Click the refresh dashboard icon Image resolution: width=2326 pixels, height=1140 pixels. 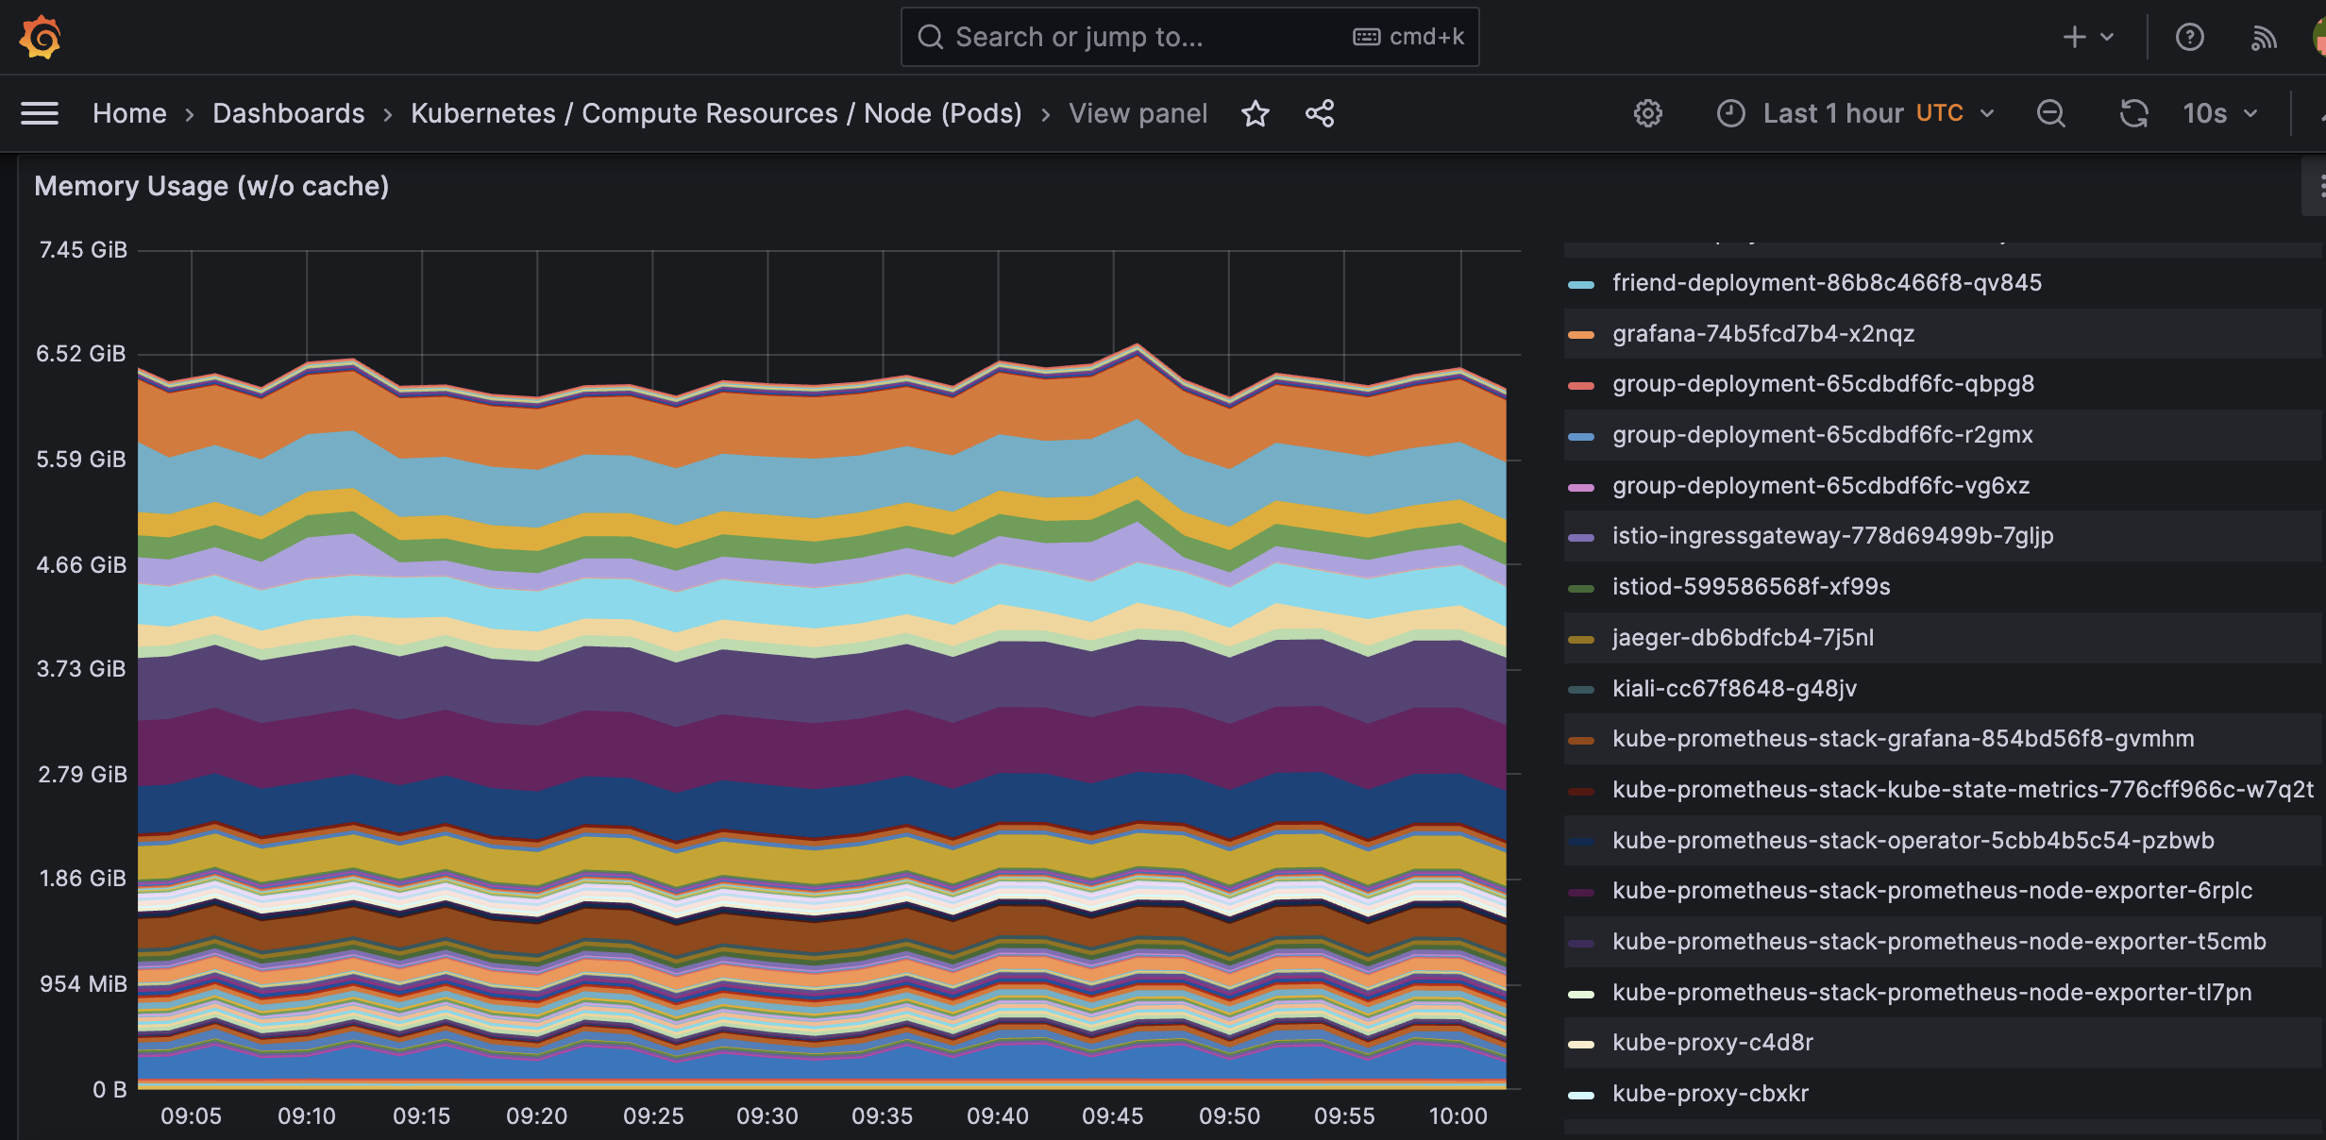pyautogui.click(x=2133, y=114)
